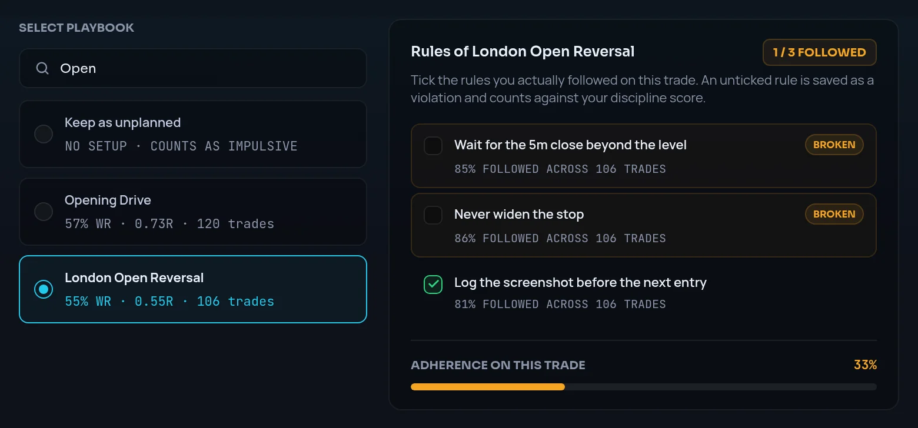This screenshot has height=428, width=918.
Task: Click the adherence progress bar
Action: pyautogui.click(x=644, y=387)
